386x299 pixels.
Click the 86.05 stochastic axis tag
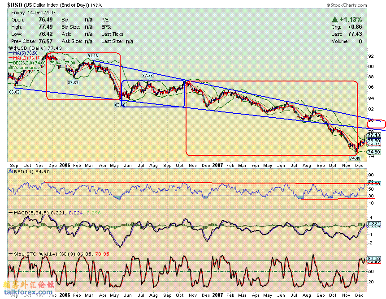pos(374,258)
